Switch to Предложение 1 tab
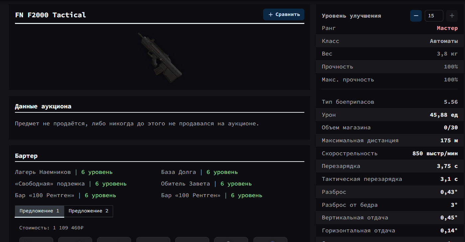Screen dimensions: 465x242 pyautogui.click(x=40, y=211)
